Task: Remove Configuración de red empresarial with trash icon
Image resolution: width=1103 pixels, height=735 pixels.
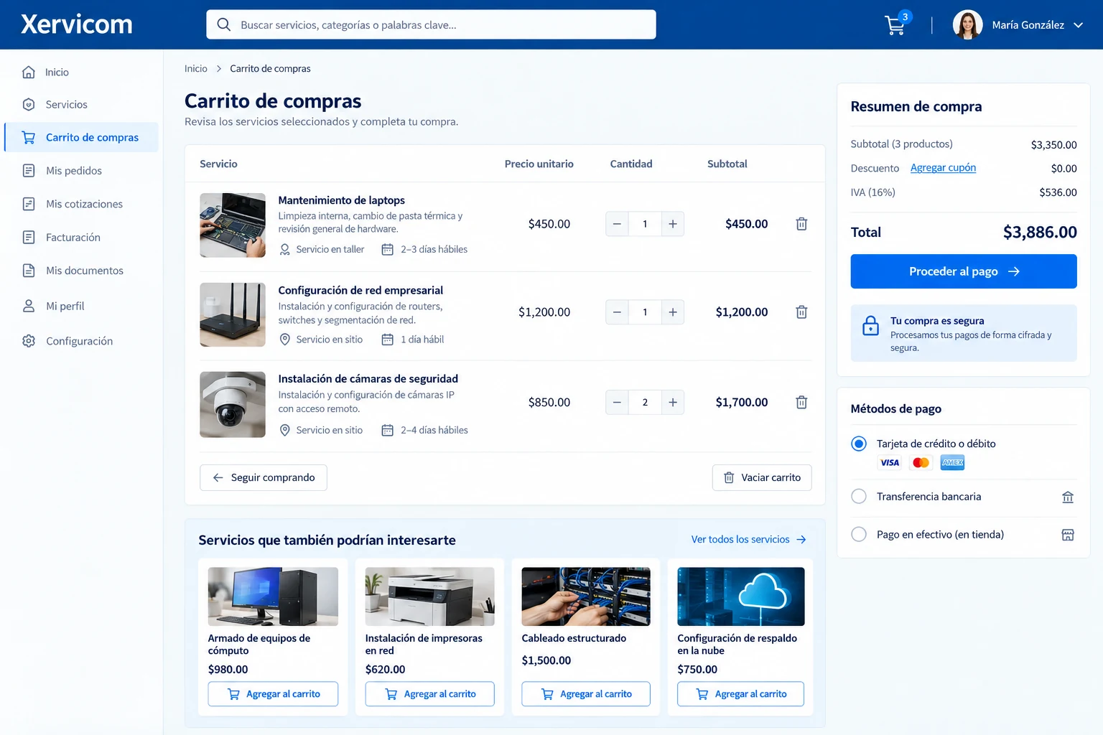Action: click(x=801, y=312)
